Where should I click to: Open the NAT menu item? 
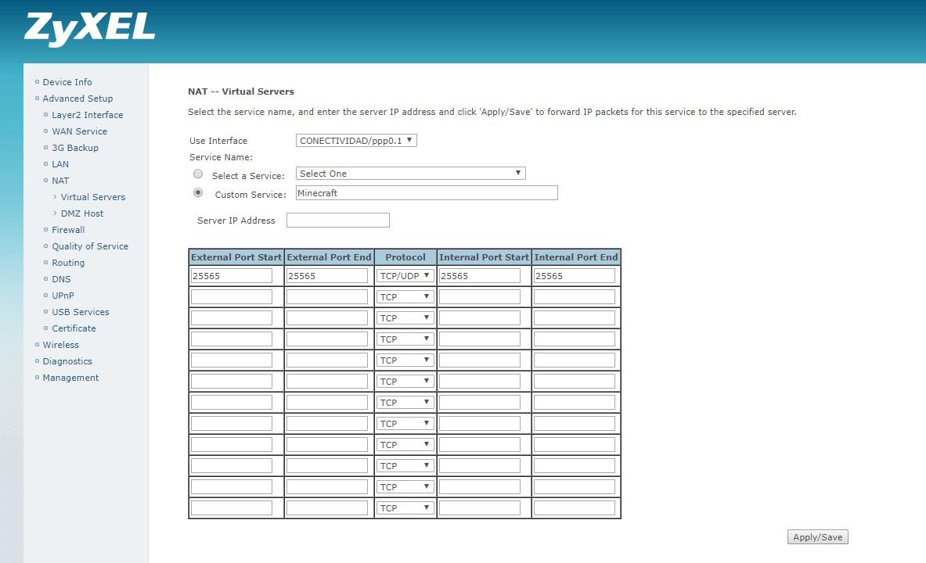pyautogui.click(x=60, y=181)
